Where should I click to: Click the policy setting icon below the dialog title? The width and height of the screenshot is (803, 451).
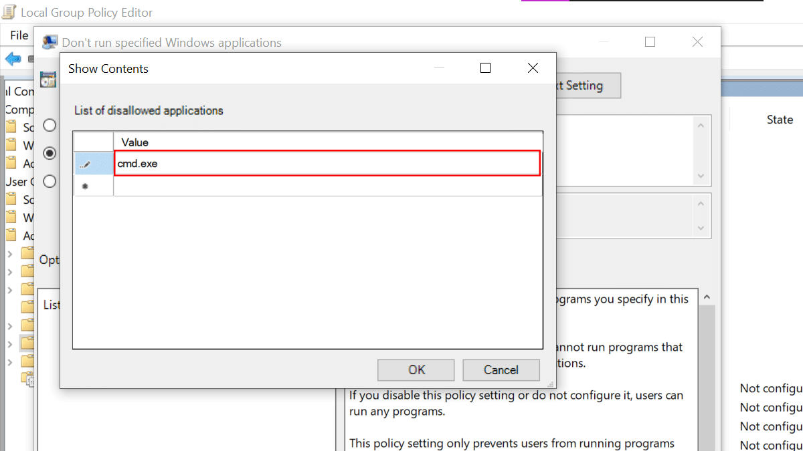click(x=48, y=80)
